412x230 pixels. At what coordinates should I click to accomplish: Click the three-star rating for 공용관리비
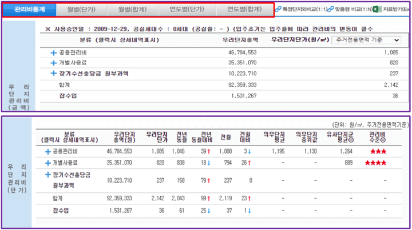[378, 151]
